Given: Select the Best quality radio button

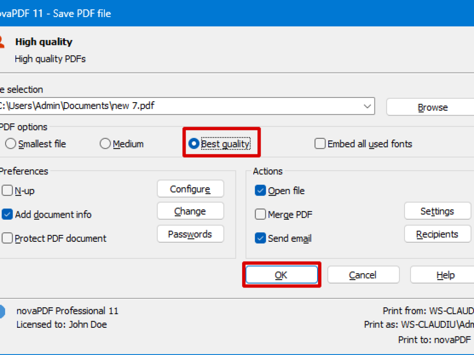Looking at the screenshot, I should point(194,144).
